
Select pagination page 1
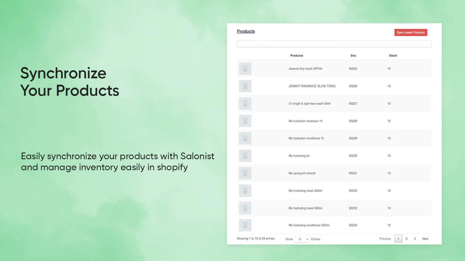click(x=398, y=239)
